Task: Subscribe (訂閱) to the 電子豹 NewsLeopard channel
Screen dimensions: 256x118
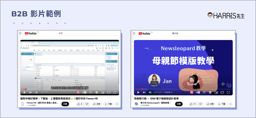Action: (x=179, y=104)
